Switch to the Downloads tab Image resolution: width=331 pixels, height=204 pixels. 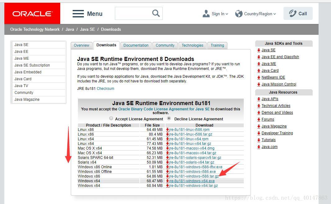(107, 45)
